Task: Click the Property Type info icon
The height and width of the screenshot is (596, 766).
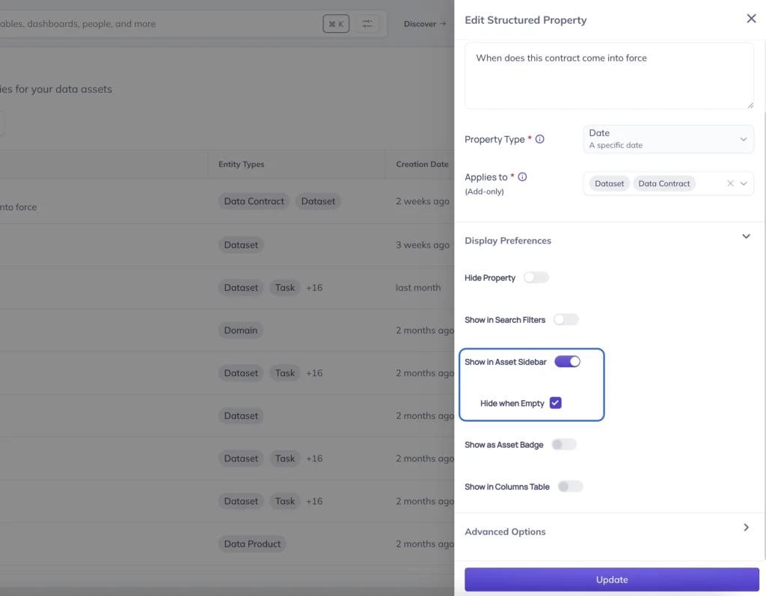Action: tap(540, 139)
